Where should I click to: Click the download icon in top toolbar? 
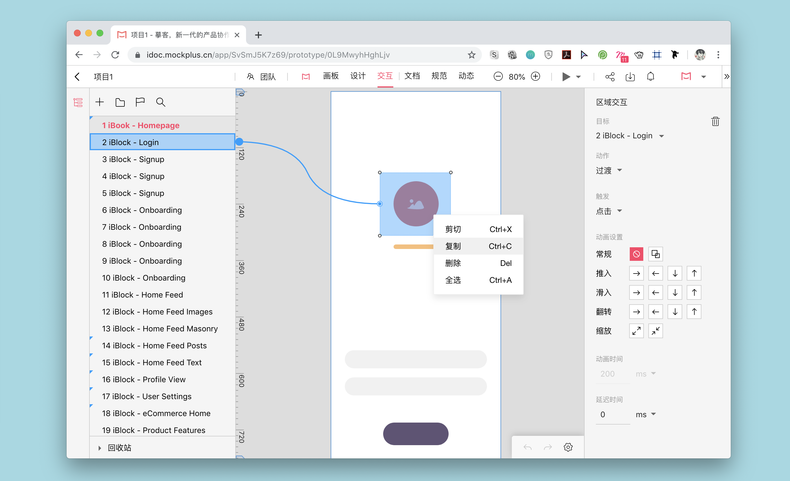coord(630,77)
